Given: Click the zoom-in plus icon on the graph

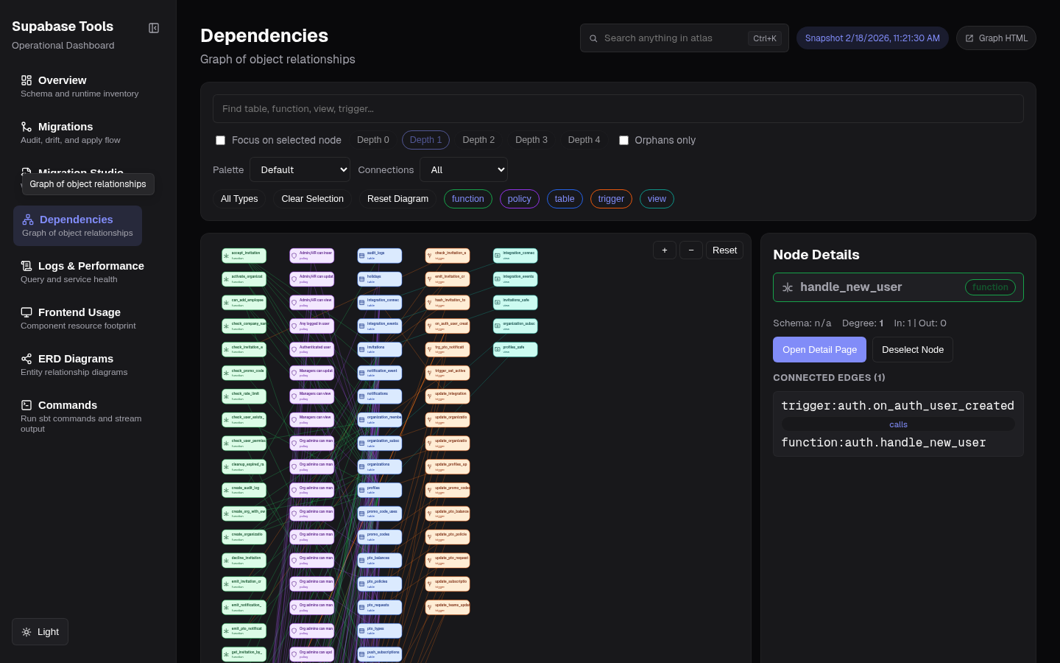Looking at the screenshot, I should point(664,250).
